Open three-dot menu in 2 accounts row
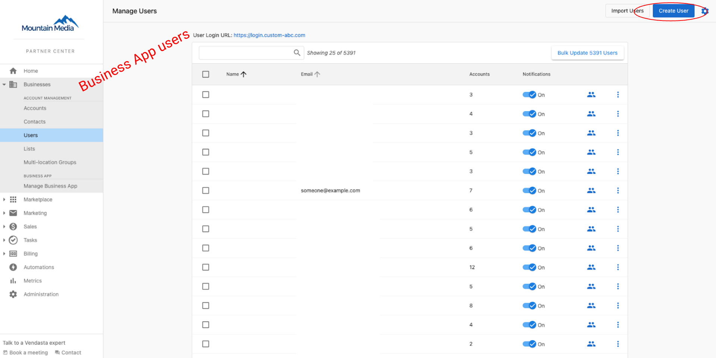Screen dimensions: 716x358 (618, 344)
